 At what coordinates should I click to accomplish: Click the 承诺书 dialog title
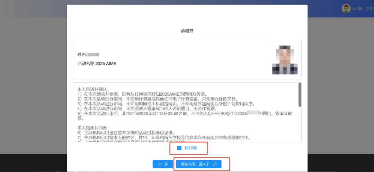[187, 31]
